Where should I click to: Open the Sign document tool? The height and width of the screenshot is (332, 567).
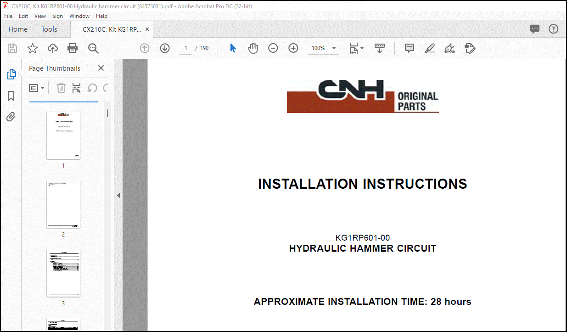click(450, 48)
